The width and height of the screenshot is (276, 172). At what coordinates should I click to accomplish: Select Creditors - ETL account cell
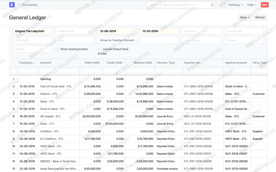59,131
